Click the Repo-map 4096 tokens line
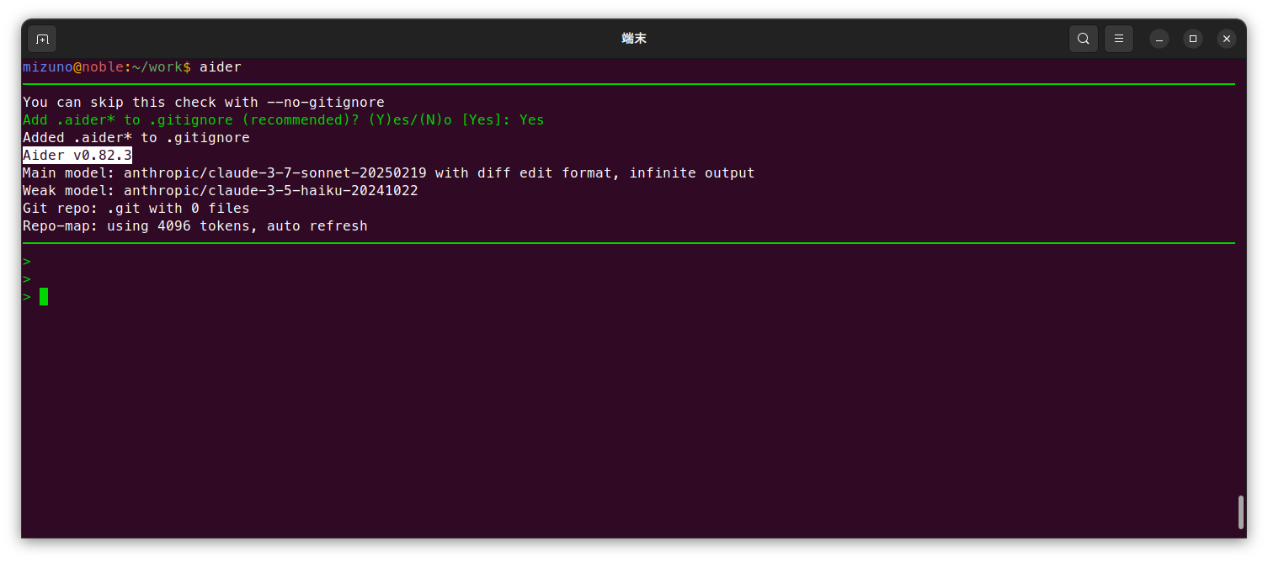 pyautogui.click(x=194, y=226)
